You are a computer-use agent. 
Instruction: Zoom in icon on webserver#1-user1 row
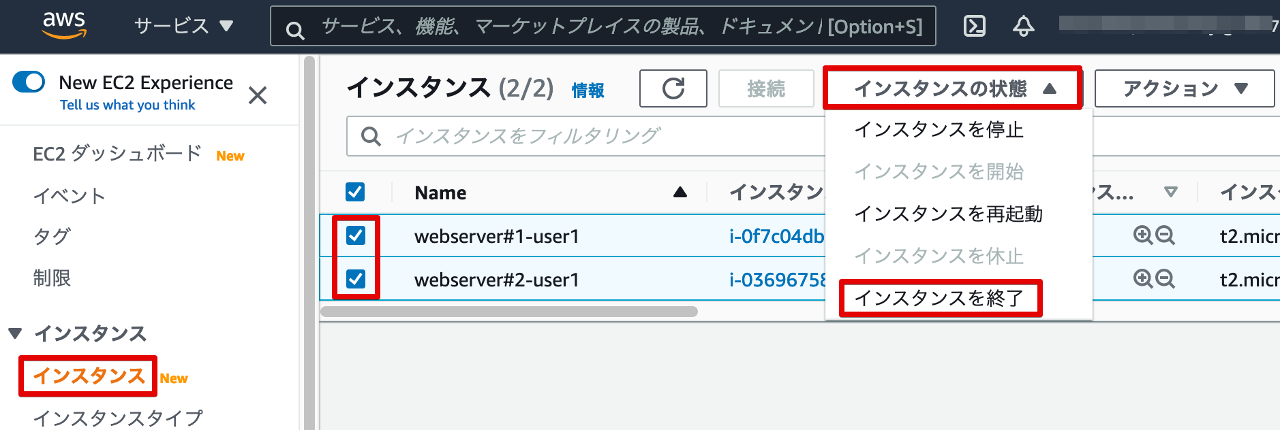point(1142,235)
